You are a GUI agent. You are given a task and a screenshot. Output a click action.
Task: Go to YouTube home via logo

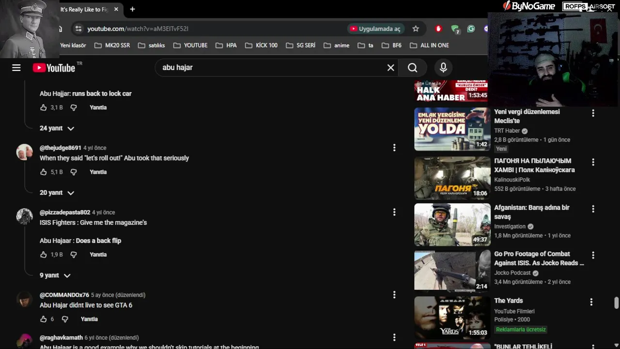coord(54,68)
